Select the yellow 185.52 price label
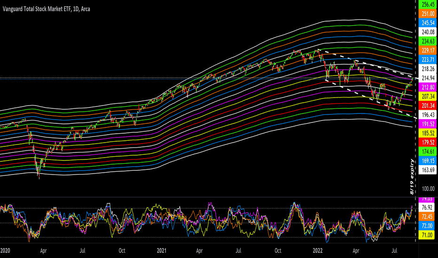Viewport: 438px width, 258px height. [428, 133]
